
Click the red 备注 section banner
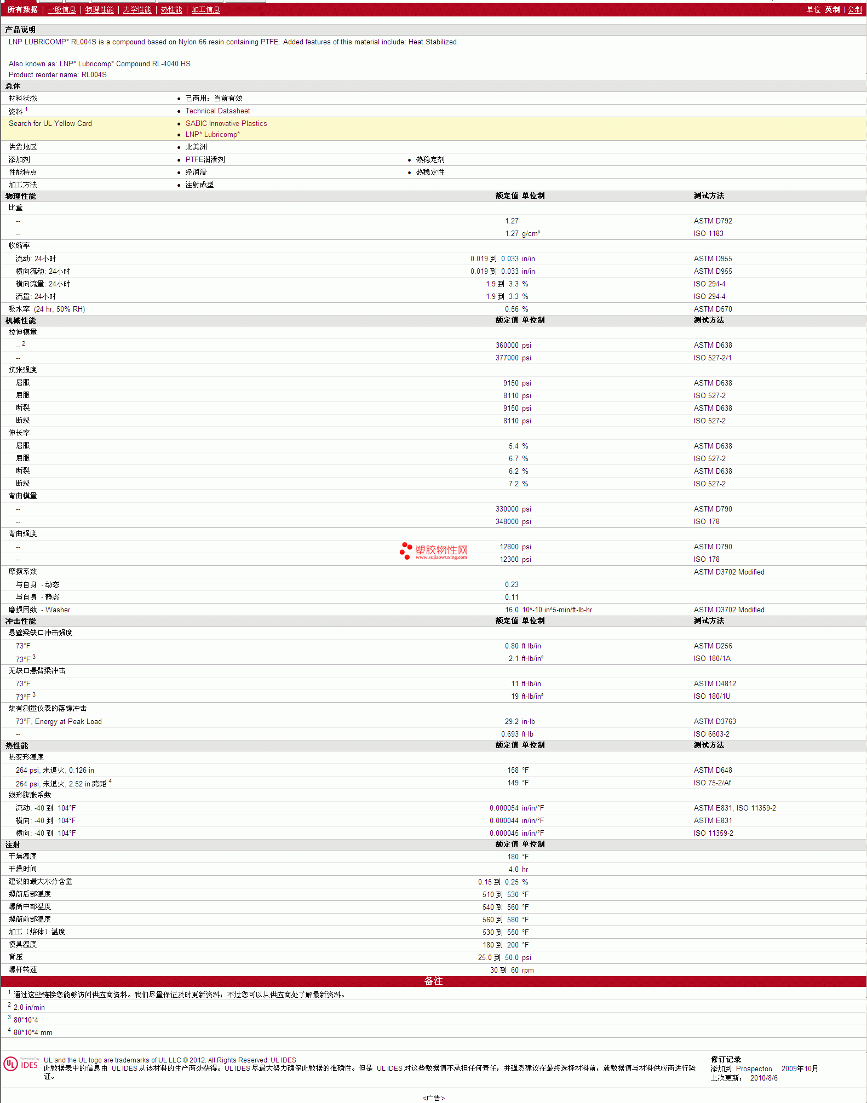point(433,981)
